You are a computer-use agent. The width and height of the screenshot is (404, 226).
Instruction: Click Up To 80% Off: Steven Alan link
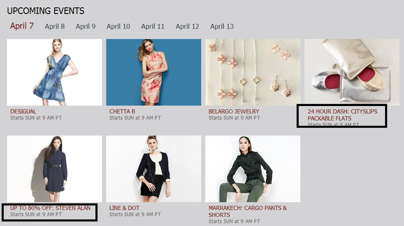[51, 208]
